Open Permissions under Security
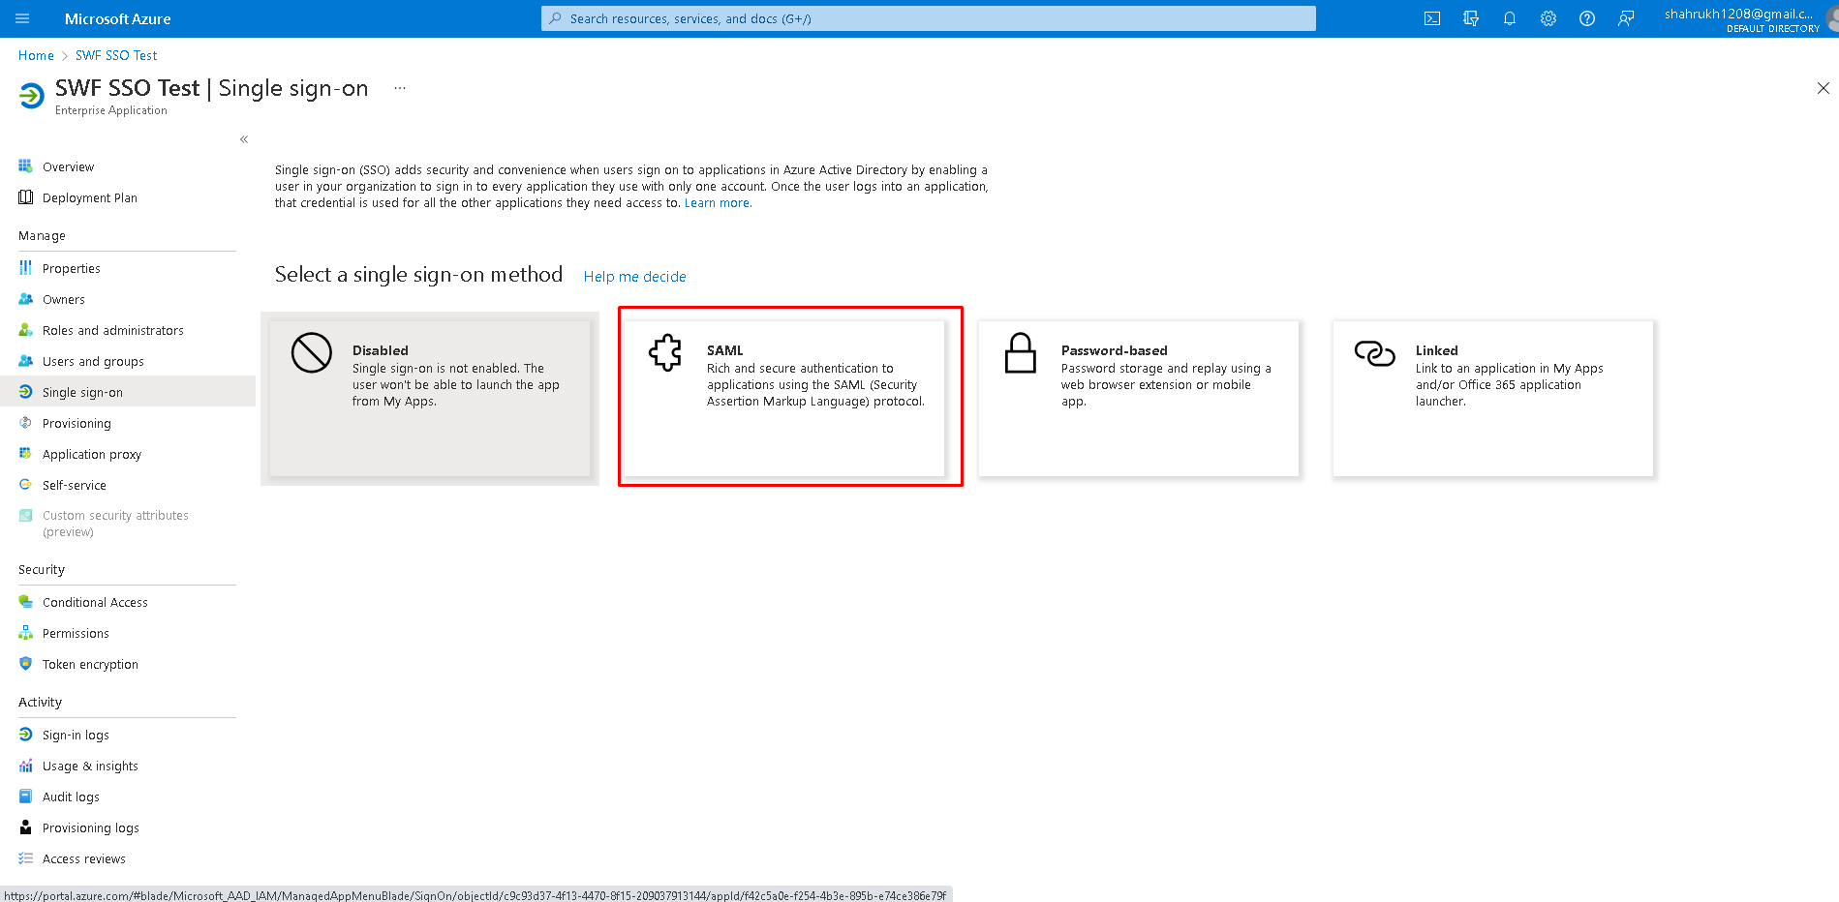The height and width of the screenshot is (902, 1839). coord(128,633)
